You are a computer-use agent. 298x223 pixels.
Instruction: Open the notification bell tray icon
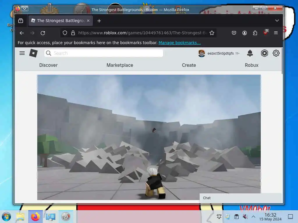click(x=219, y=217)
